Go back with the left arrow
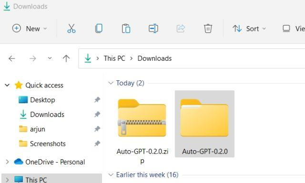Image resolution: width=305 pixels, height=183 pixels. [12, 58]
